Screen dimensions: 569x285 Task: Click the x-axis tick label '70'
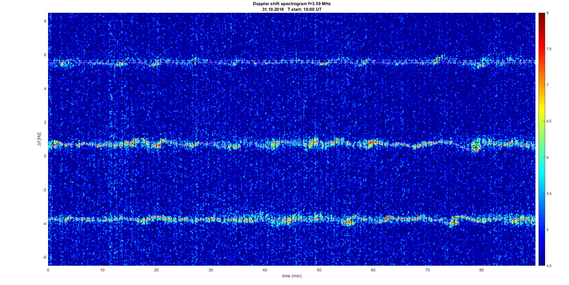pos(427,270)
